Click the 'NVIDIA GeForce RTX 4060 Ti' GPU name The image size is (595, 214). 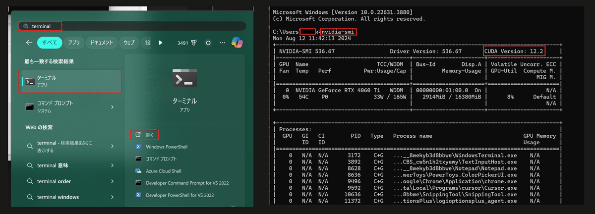[x=339, y=91]
